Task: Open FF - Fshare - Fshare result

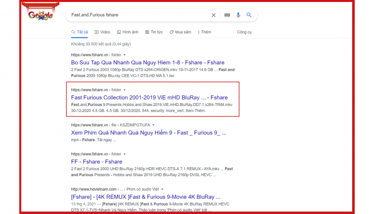Action: [x=97, y=162]
